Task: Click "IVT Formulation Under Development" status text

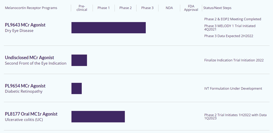Action: click(233, 88)
